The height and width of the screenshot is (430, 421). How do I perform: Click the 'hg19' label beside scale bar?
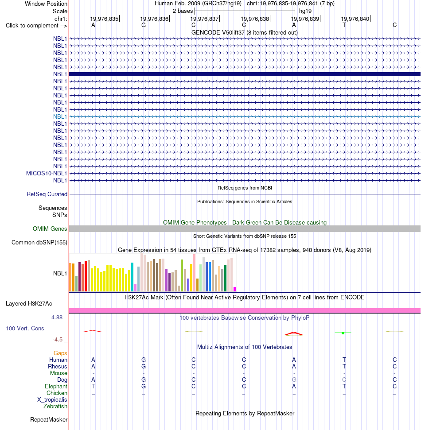click(305, 11)
